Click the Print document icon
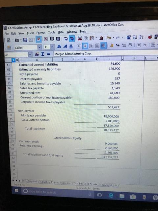The image size is (158, 211). coord(52,39)
